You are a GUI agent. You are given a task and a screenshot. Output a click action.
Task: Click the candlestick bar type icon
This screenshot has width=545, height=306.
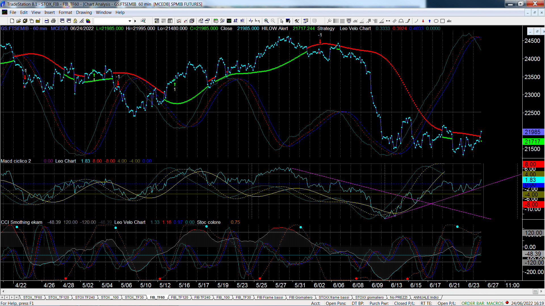point(242,21)
